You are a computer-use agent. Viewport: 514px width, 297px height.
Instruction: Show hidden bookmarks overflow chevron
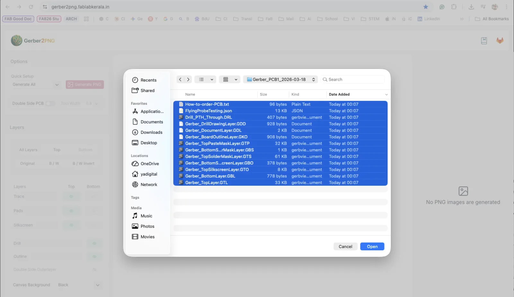pos(462,19)
